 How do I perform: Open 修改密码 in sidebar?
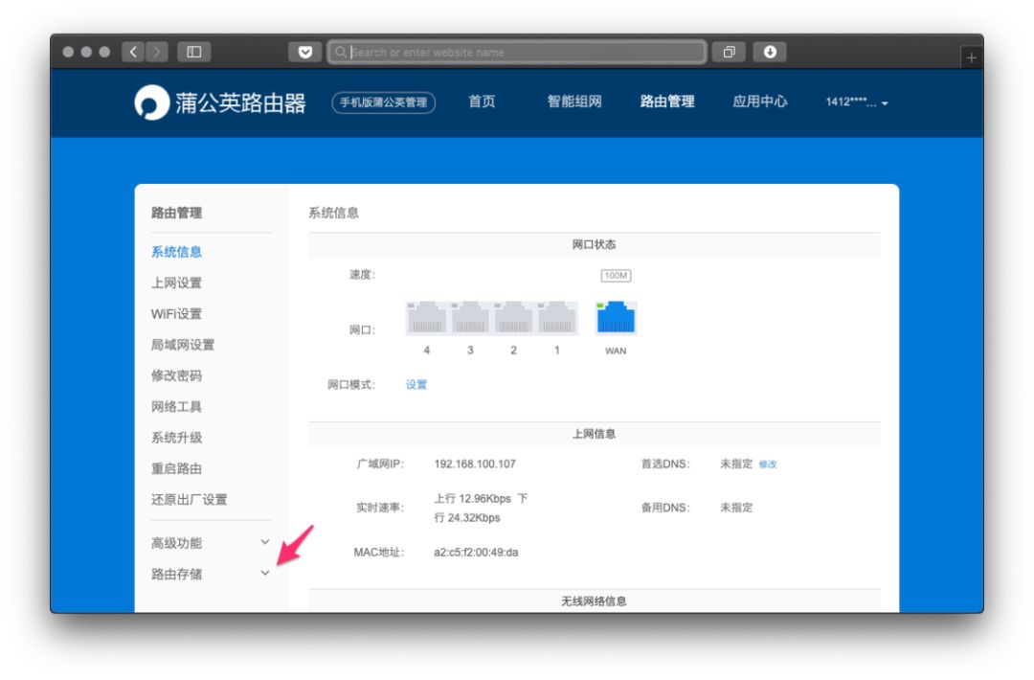click(x=177, y=376)
